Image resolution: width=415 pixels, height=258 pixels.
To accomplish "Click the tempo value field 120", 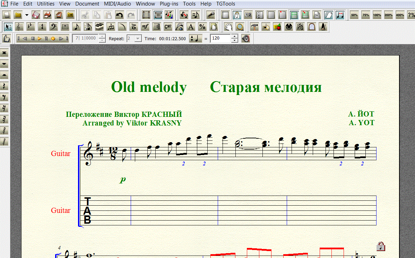I will pos(221,38).
